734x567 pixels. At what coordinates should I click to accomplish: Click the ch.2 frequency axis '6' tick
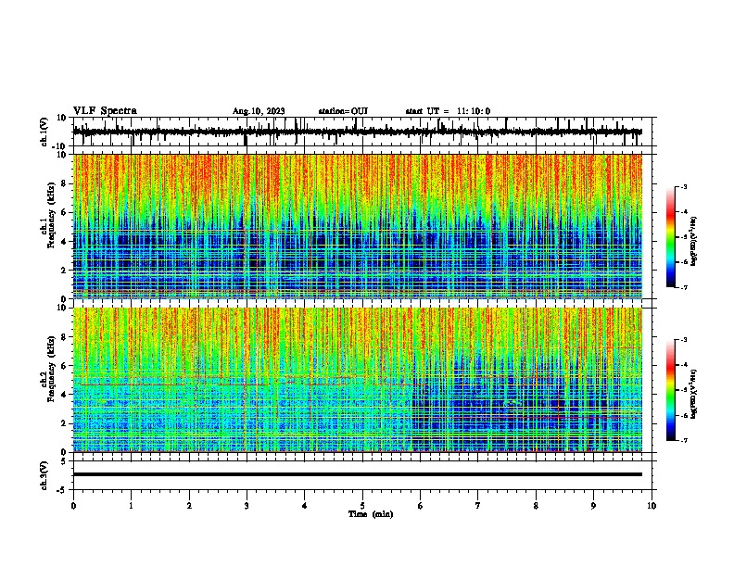(x=65, y=366)
